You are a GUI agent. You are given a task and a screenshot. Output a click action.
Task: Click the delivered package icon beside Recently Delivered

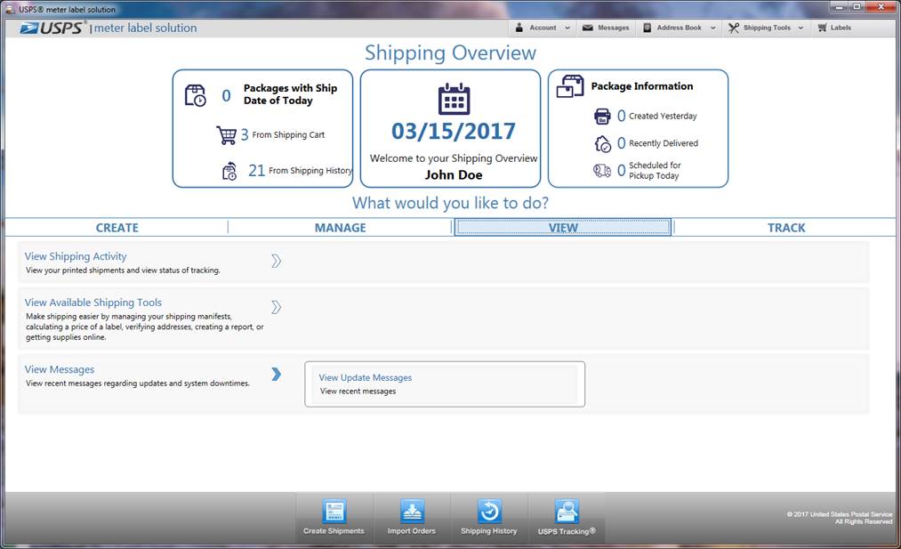[602, 144]
